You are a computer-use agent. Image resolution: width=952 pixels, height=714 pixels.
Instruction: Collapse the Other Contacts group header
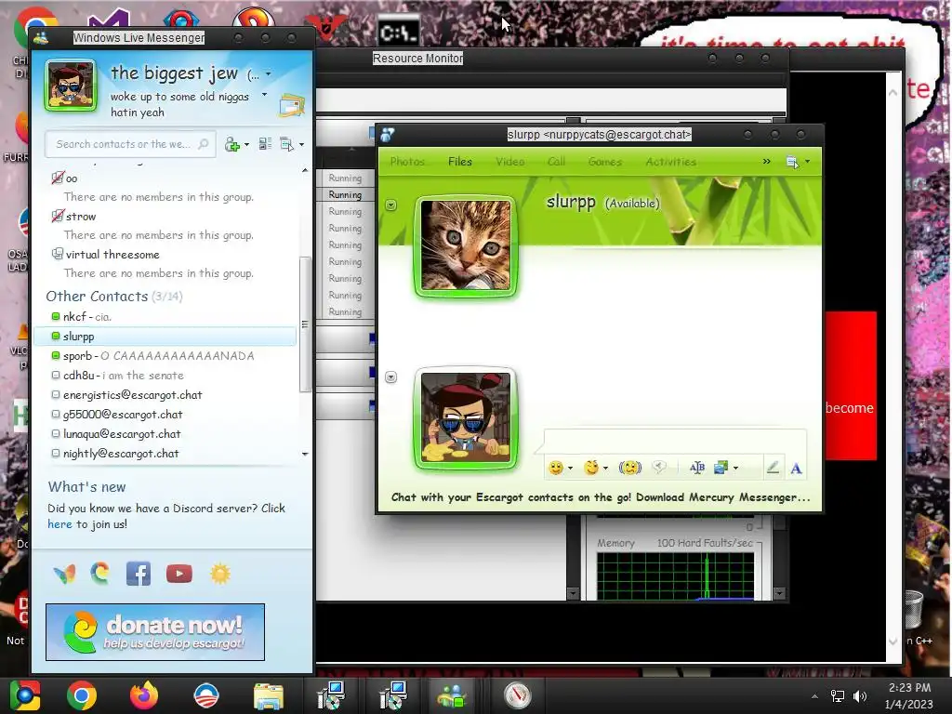pos(114,297)
